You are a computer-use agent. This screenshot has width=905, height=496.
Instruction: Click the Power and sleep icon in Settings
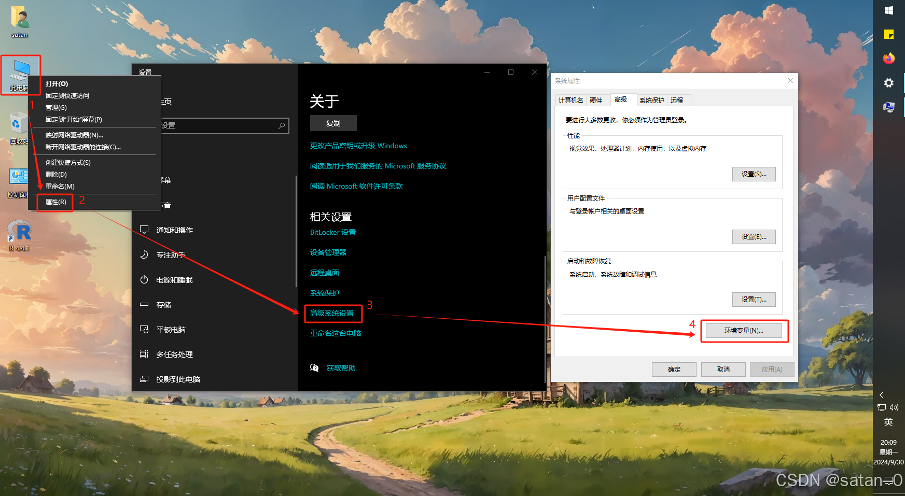pos(144,279)
